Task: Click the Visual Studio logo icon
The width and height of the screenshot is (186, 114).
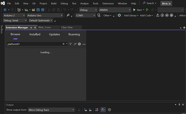Action: [x=3, y=3]
